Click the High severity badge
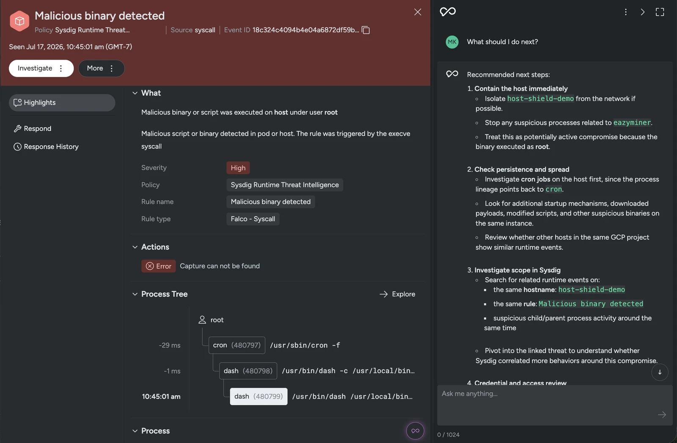 click(x=238, y=168)
